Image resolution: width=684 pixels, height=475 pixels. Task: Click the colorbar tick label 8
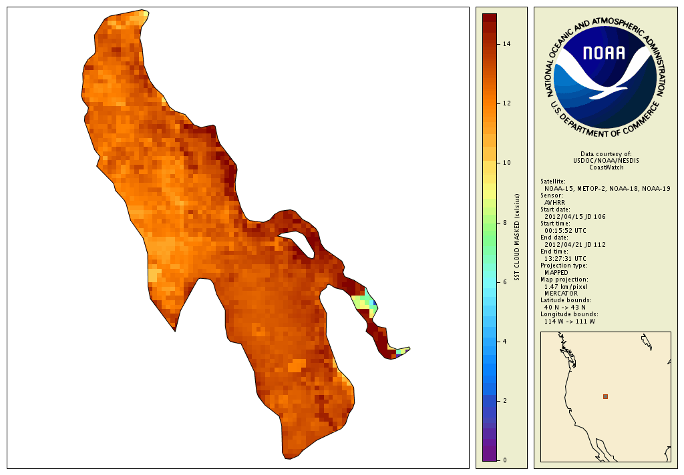505,223
